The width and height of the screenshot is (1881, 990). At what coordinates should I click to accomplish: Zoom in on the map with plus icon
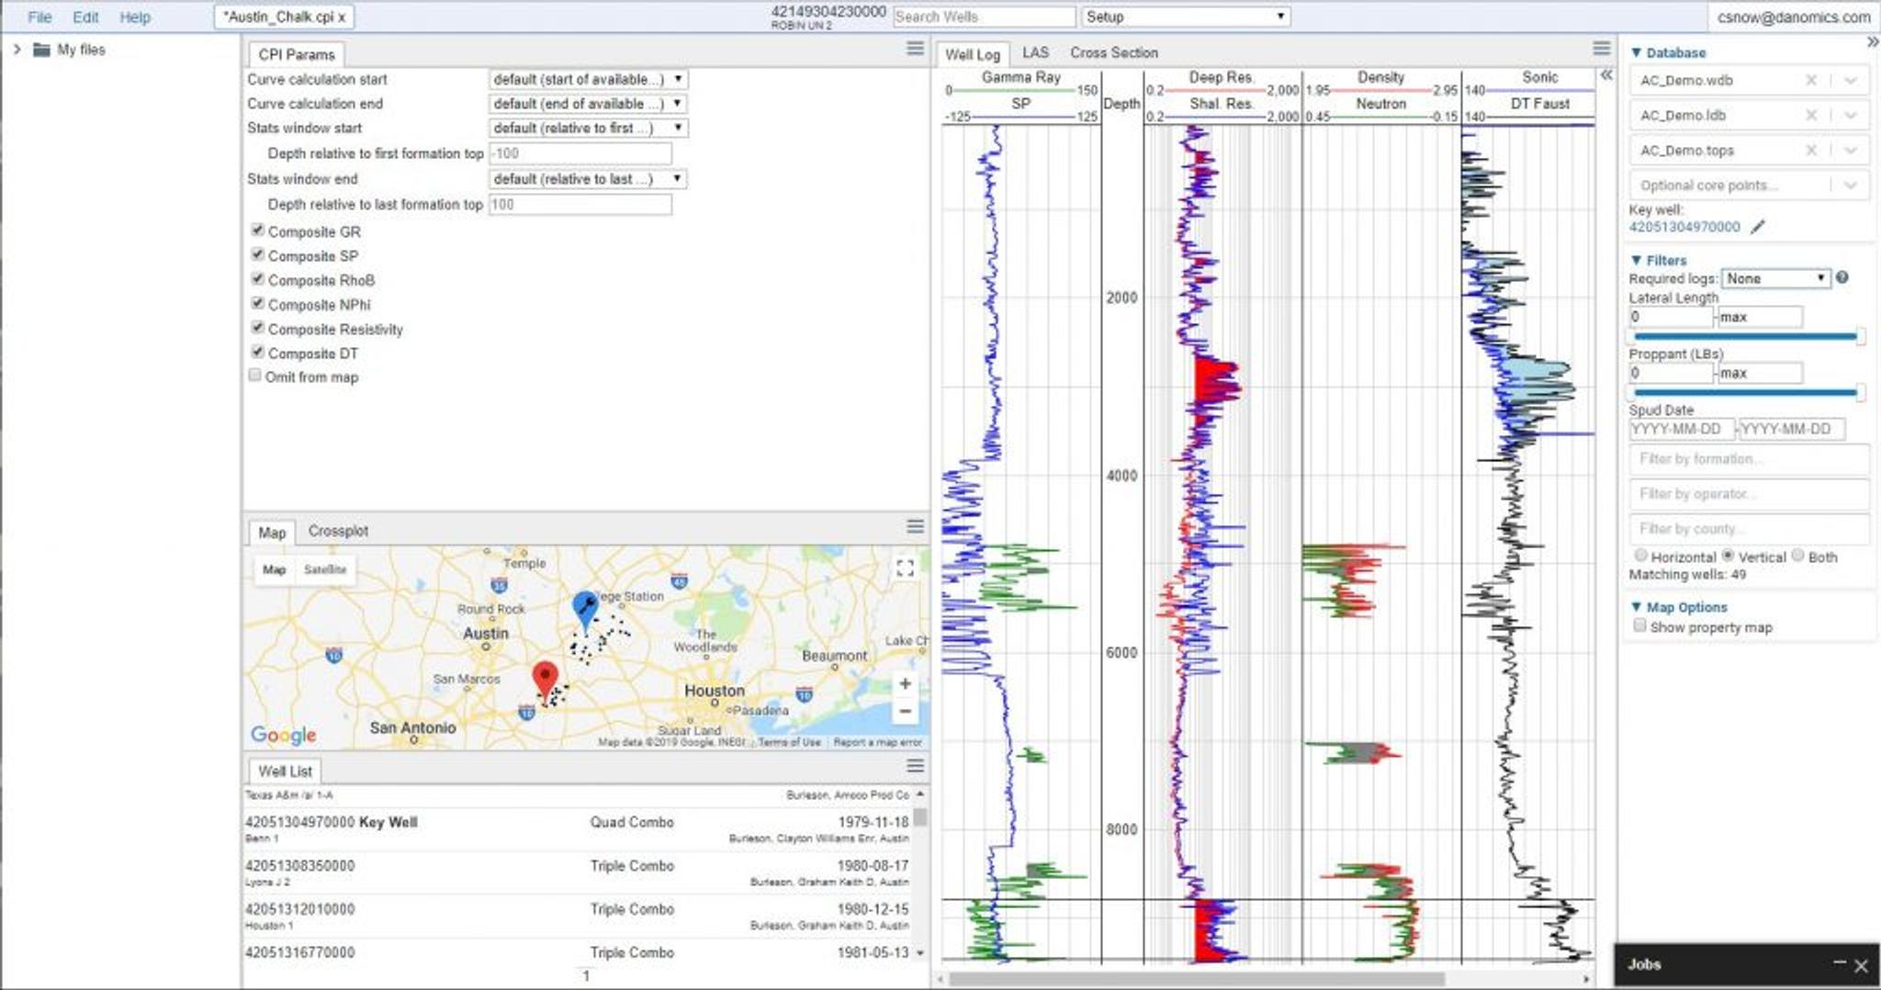point(905,683)
